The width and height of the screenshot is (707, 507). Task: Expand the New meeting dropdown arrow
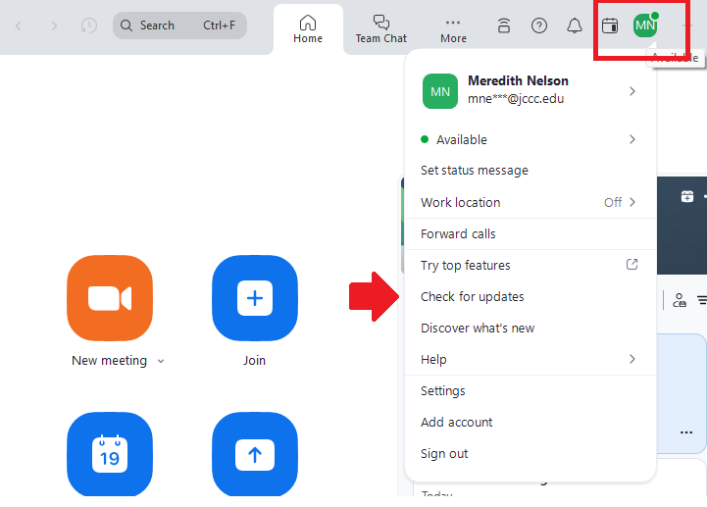pyautogui.click(x=161, y=361)
